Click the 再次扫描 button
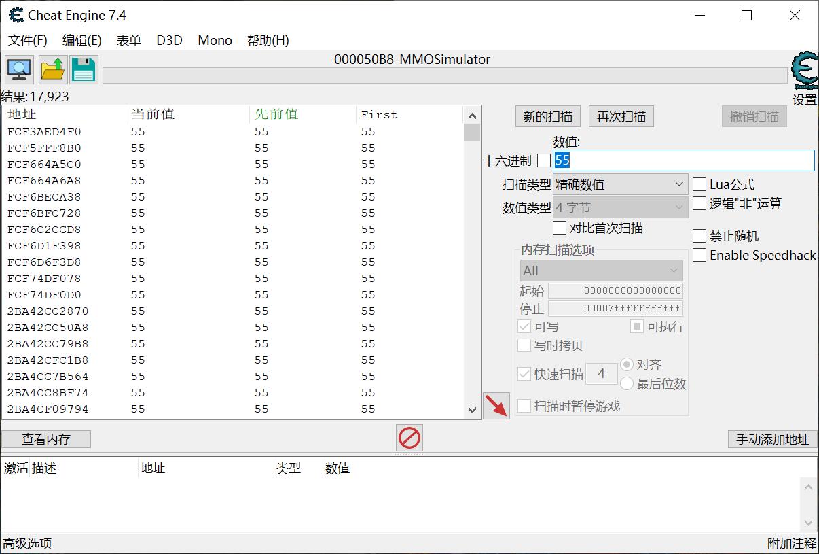The height and width of the screenshot is (554, 819). [x=621, y=116]
